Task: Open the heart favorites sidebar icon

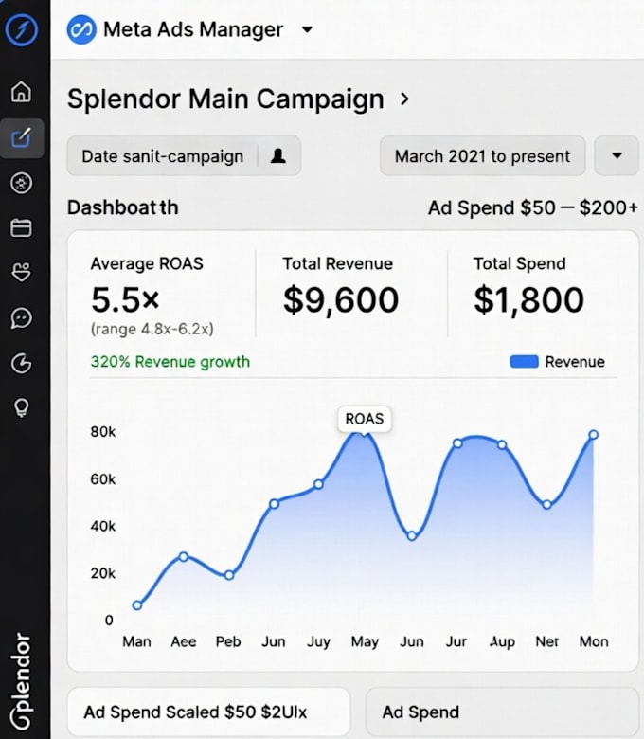Action: pyautogui.click(x=21, y=272)
